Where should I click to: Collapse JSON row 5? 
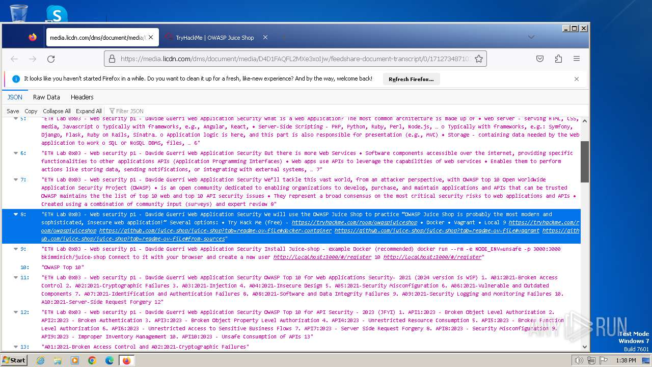[16, 119]
